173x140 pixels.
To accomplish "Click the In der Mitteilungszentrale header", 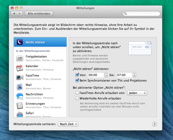I will pos(33,51).
